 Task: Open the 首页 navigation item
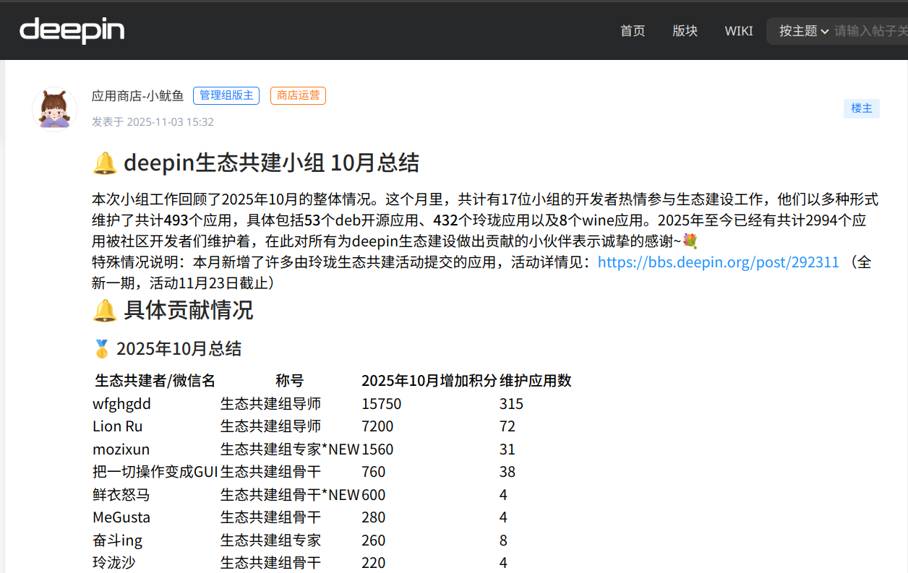coord(633,31)
